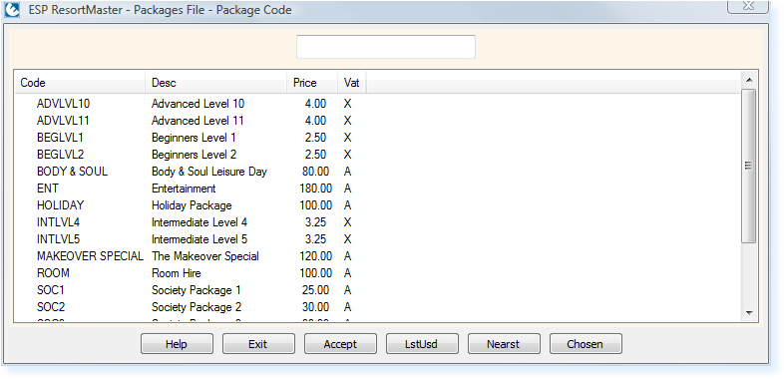Click the package code search input field
This screenshot has height=379, width=784.
385,47
